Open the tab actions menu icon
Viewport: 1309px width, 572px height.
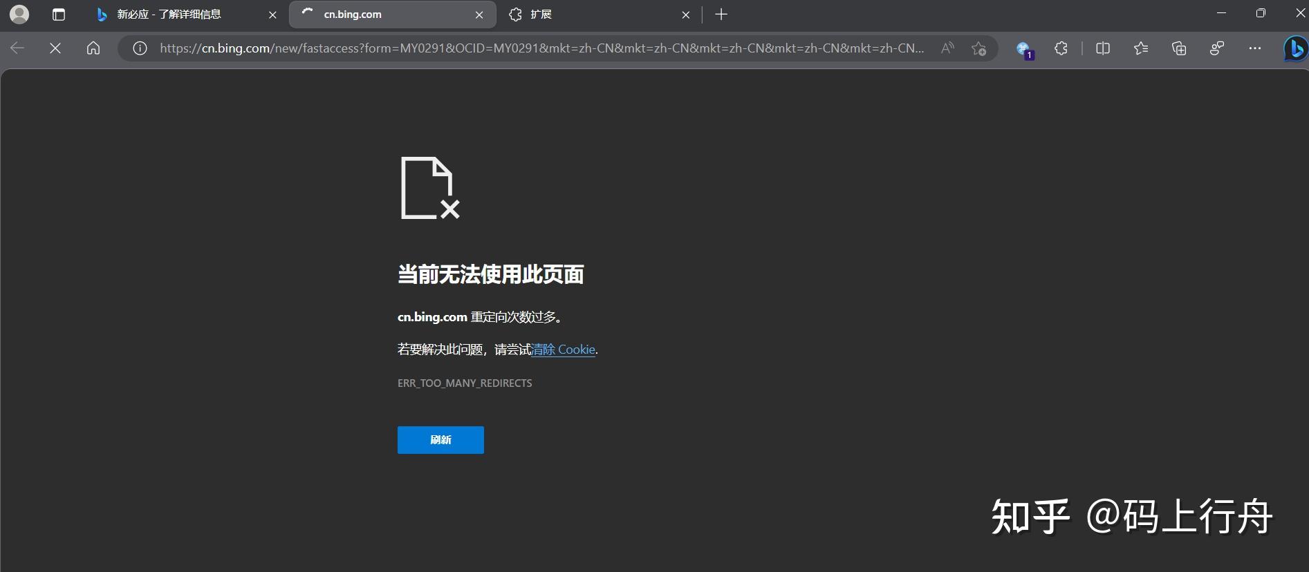coord(59,14)
